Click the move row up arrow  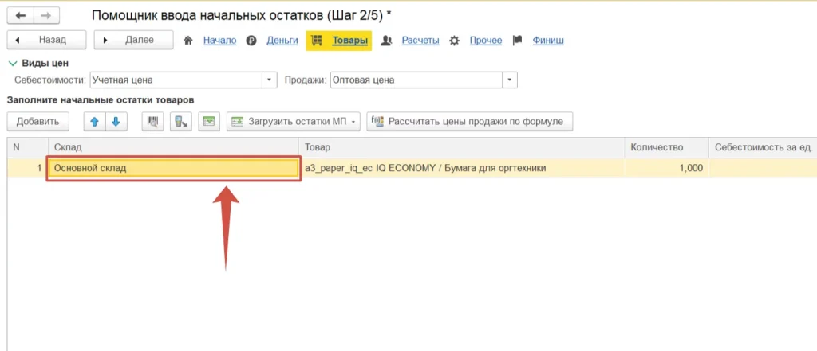pos(95,122)
